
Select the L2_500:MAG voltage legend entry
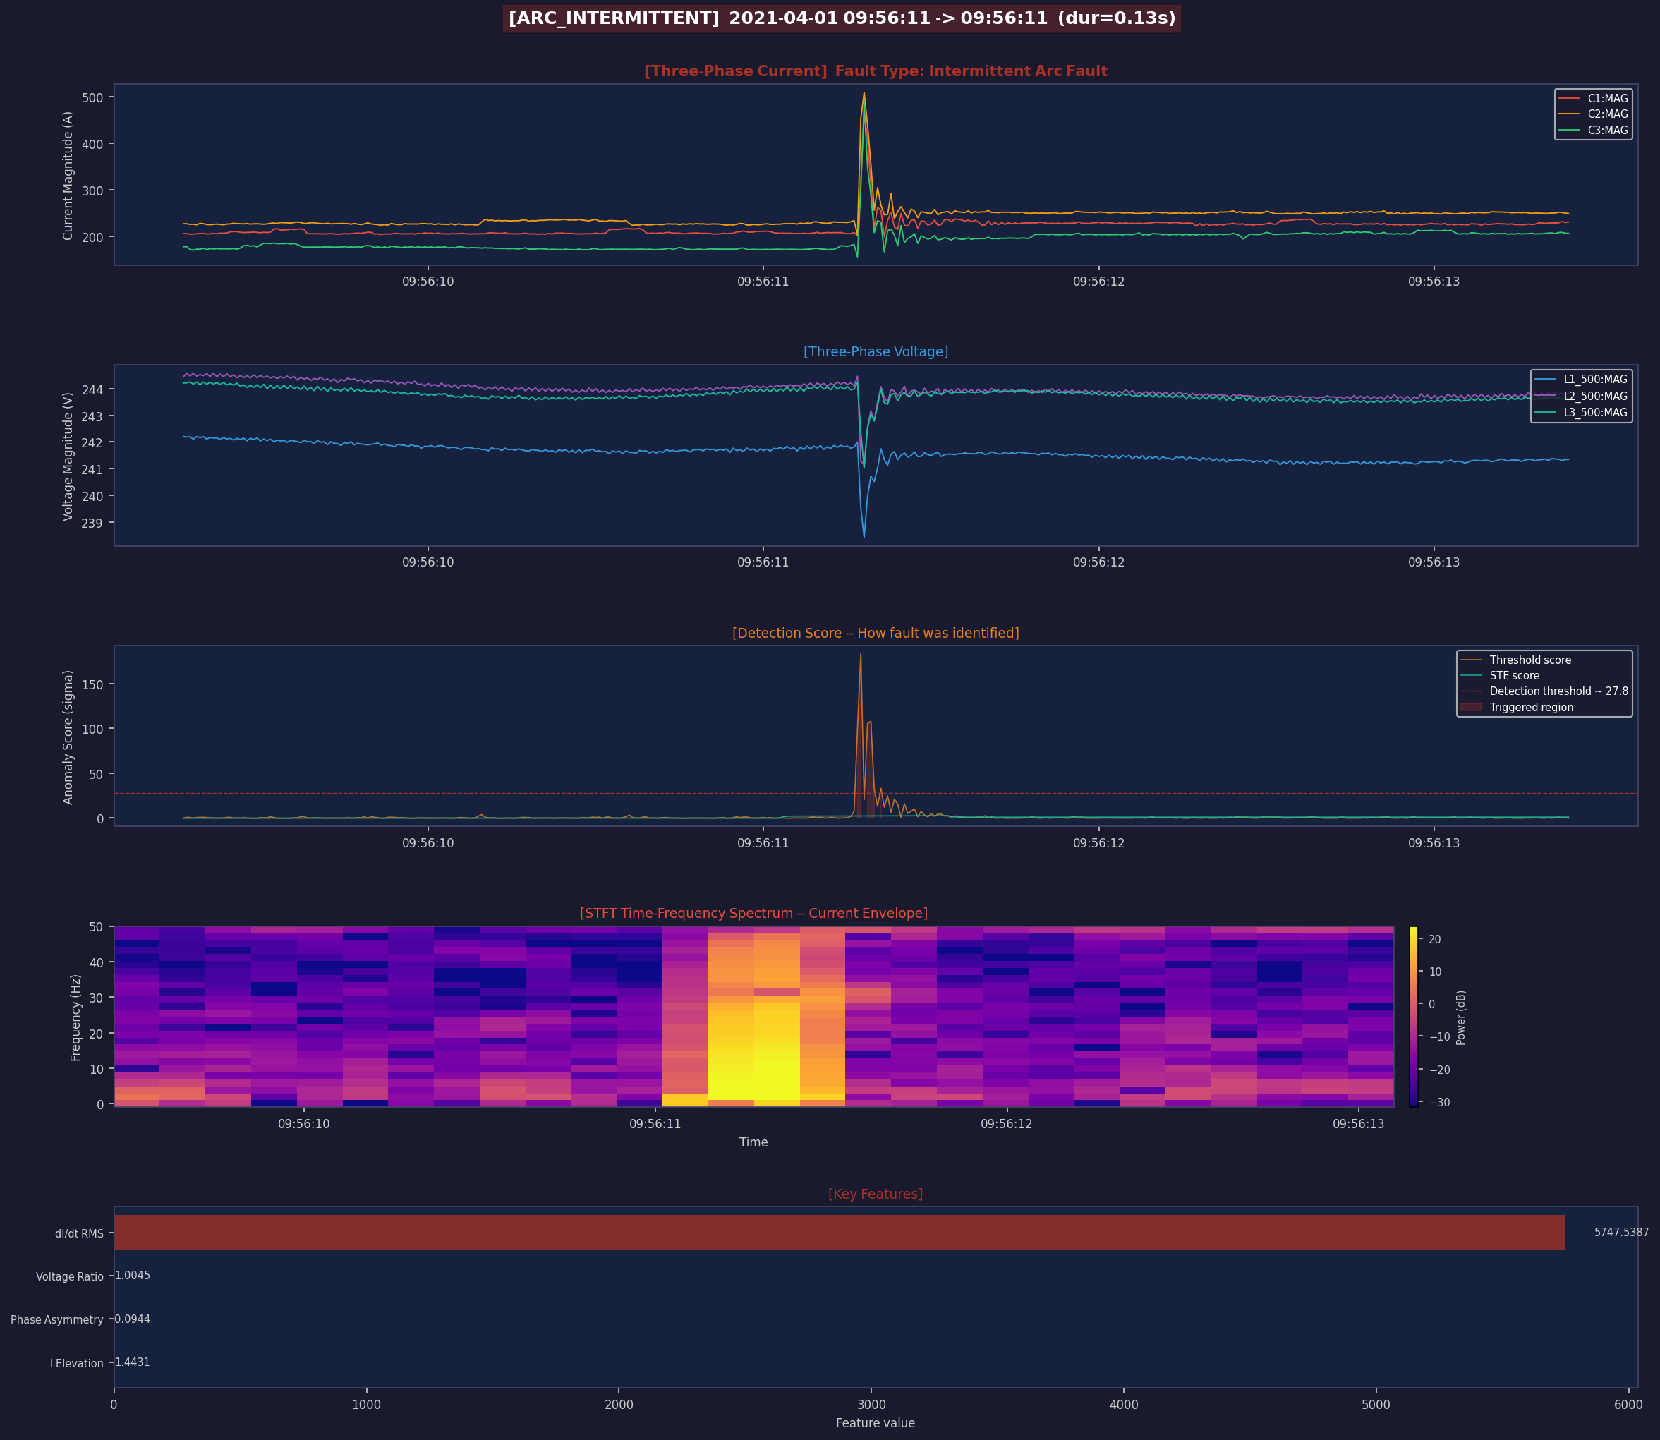tap(1580, 397)
